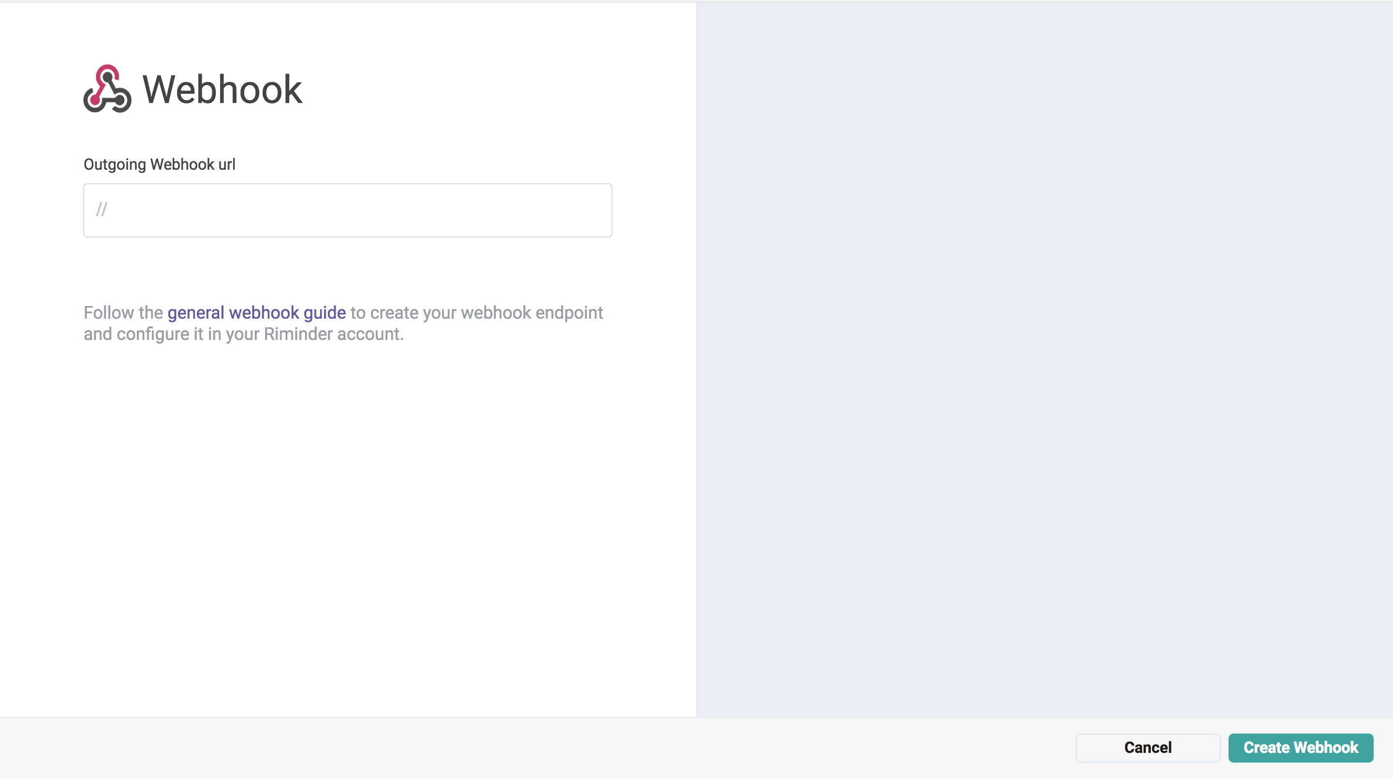Click 'to create your webhook endpoint' text
1393x779 pixels.
(476, 312)
